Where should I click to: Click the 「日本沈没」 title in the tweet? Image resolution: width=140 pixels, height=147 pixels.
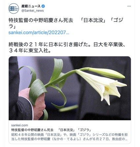93,20
